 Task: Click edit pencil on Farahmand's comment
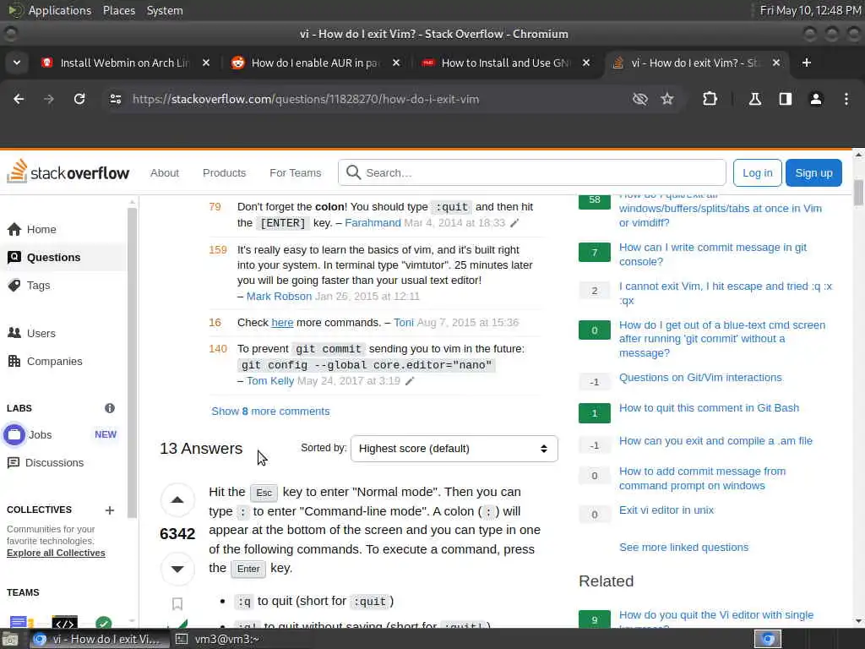514,223
